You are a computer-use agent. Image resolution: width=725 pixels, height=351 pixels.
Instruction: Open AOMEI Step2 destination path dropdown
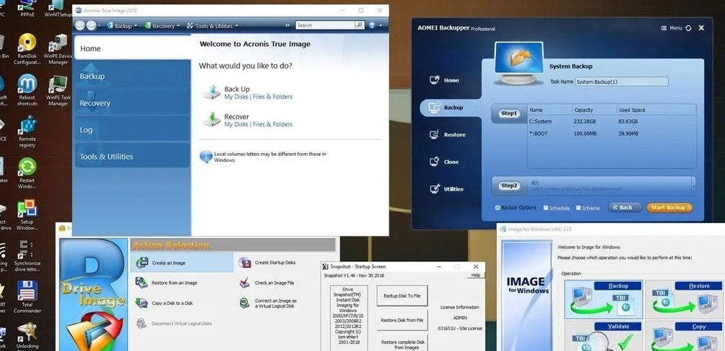point(693,186)
